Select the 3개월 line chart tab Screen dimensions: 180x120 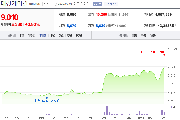[x=43, y=36]
